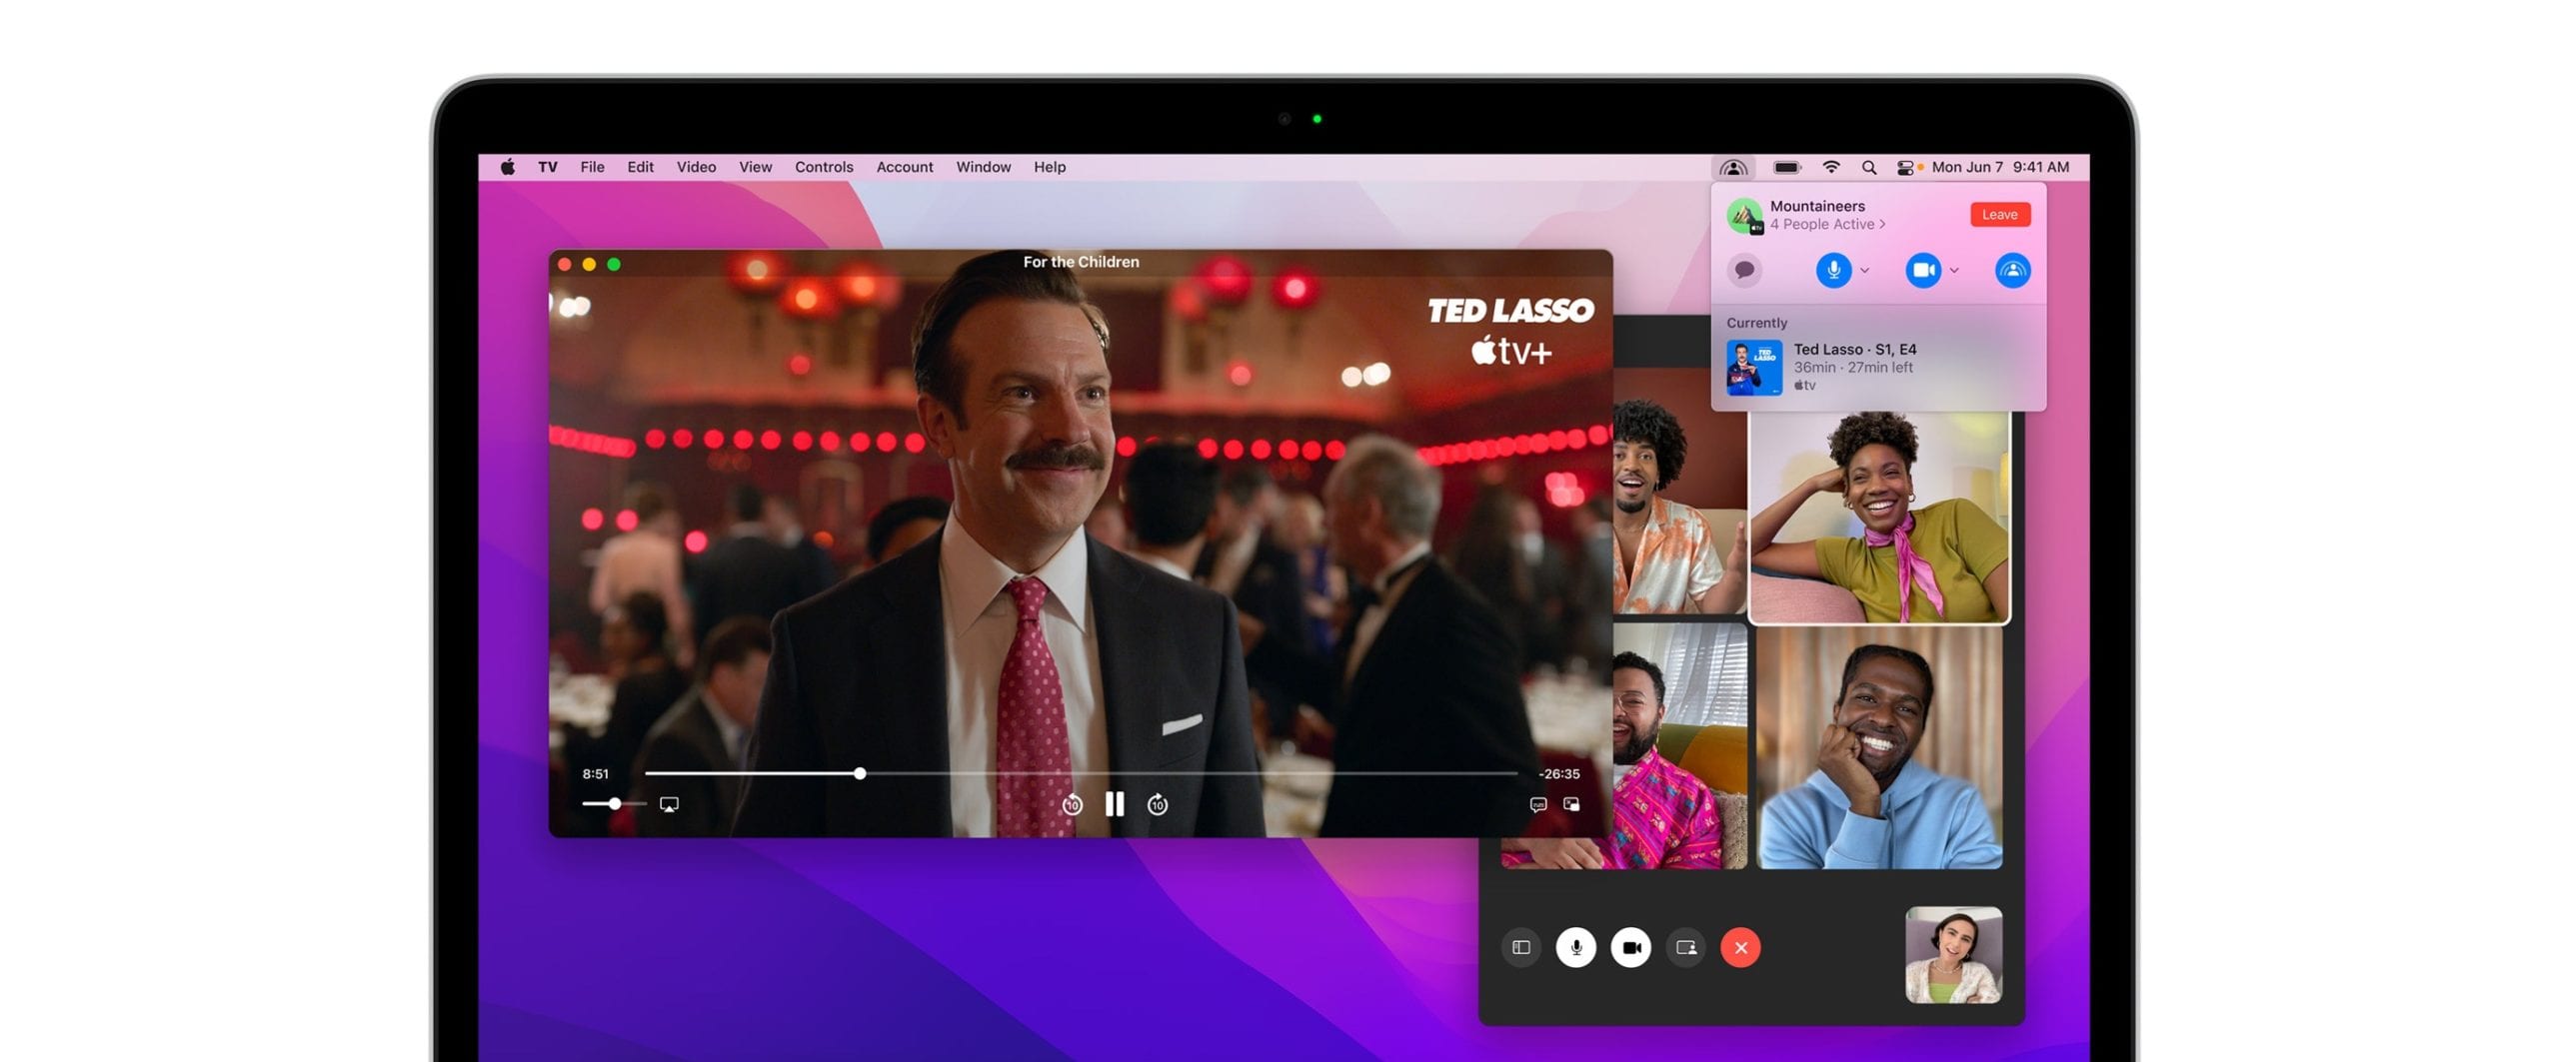Open the Account menu
Image resolution: width=2559 pixels, height=1062 pixels.
tap(904, 167)
